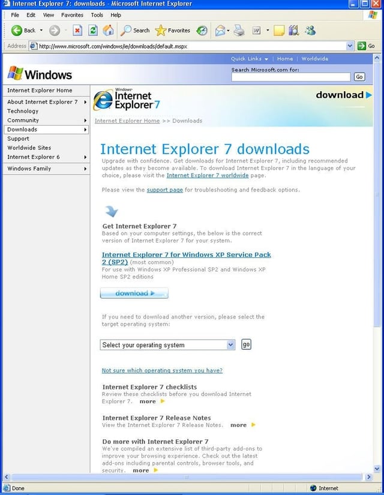Select Downloads in the sidebar
The height and width of the screenshot is (495, 384).
(46, 130)
